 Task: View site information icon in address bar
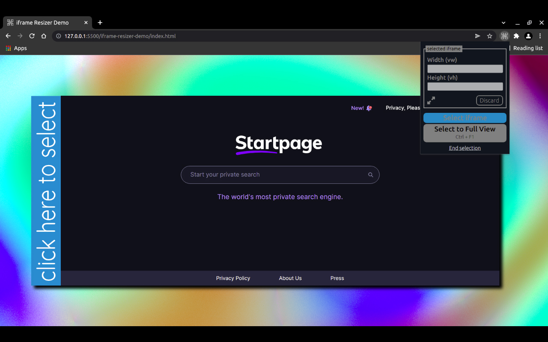pyautogui.click(x=59, y=36)
